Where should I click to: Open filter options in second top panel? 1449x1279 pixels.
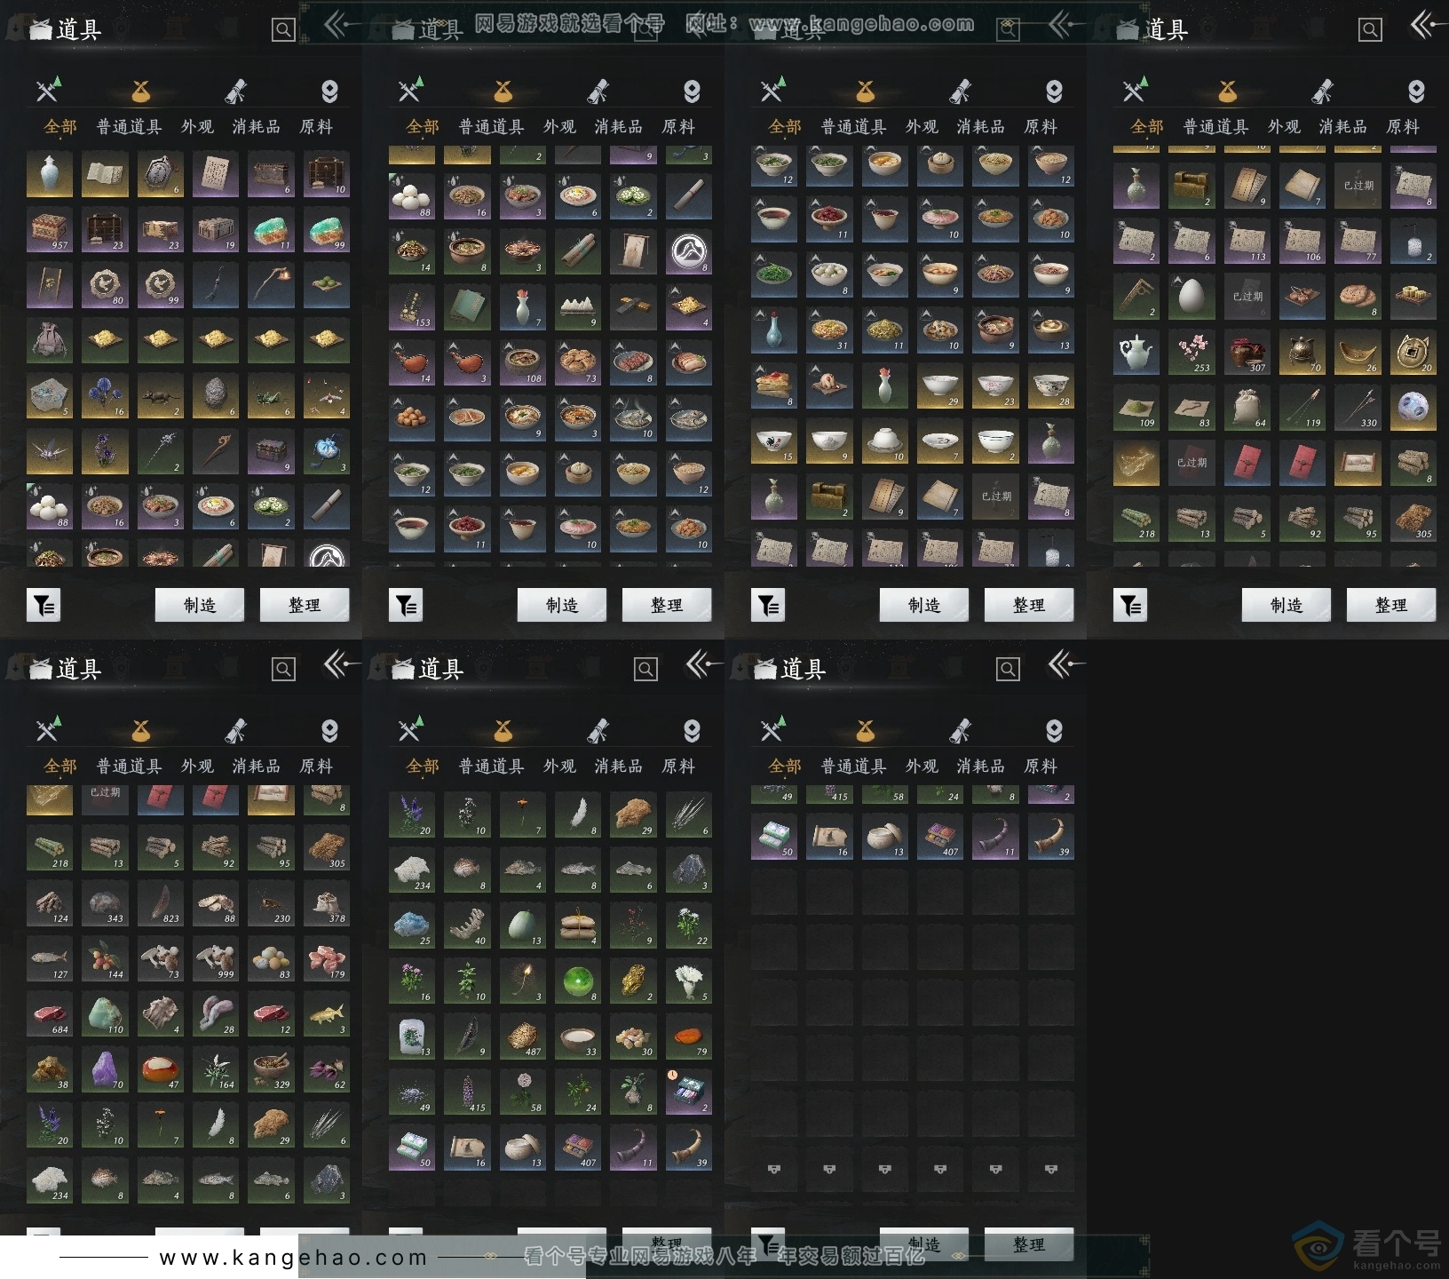point(406,606)
